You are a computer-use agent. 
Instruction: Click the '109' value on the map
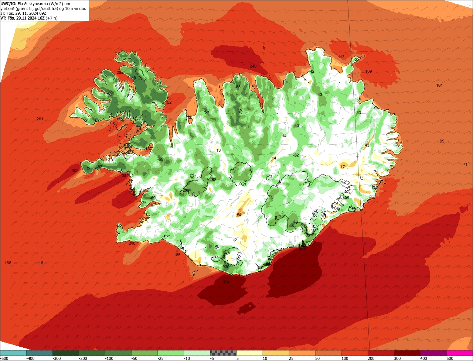pyautogui.click(x=368, y=71)
